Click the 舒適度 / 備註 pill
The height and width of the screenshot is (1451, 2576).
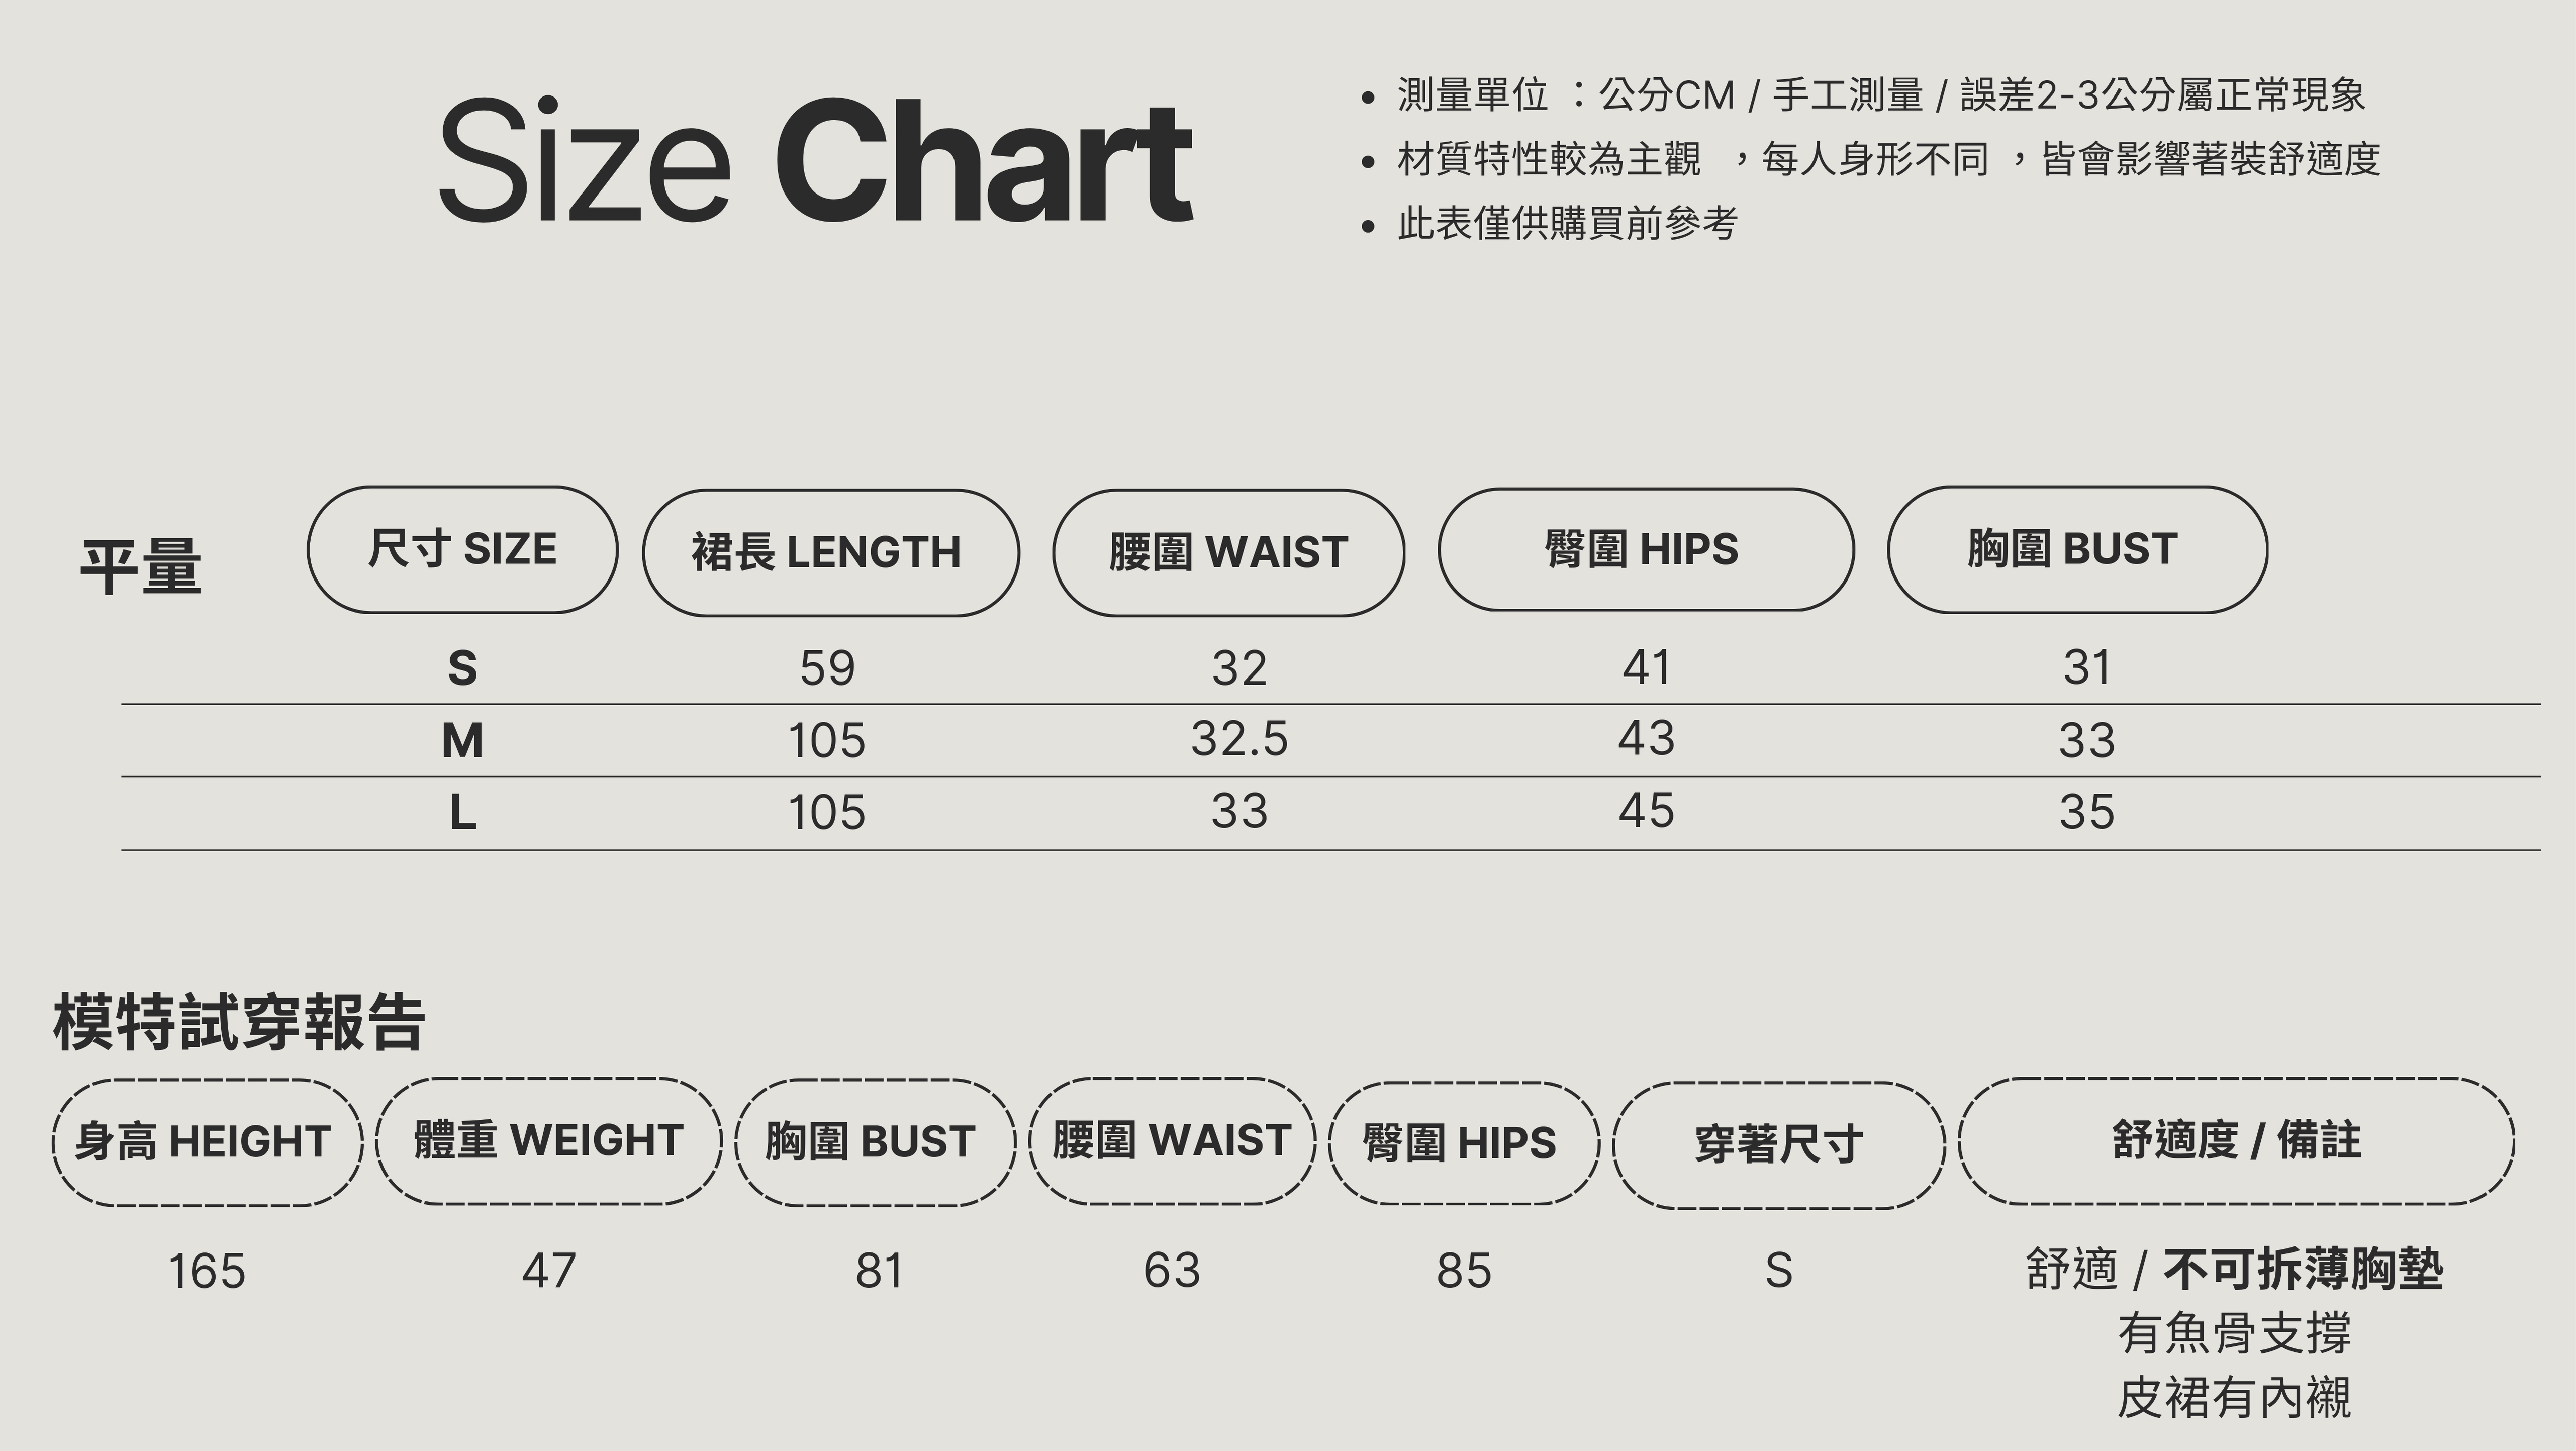coord(2236,1141)
